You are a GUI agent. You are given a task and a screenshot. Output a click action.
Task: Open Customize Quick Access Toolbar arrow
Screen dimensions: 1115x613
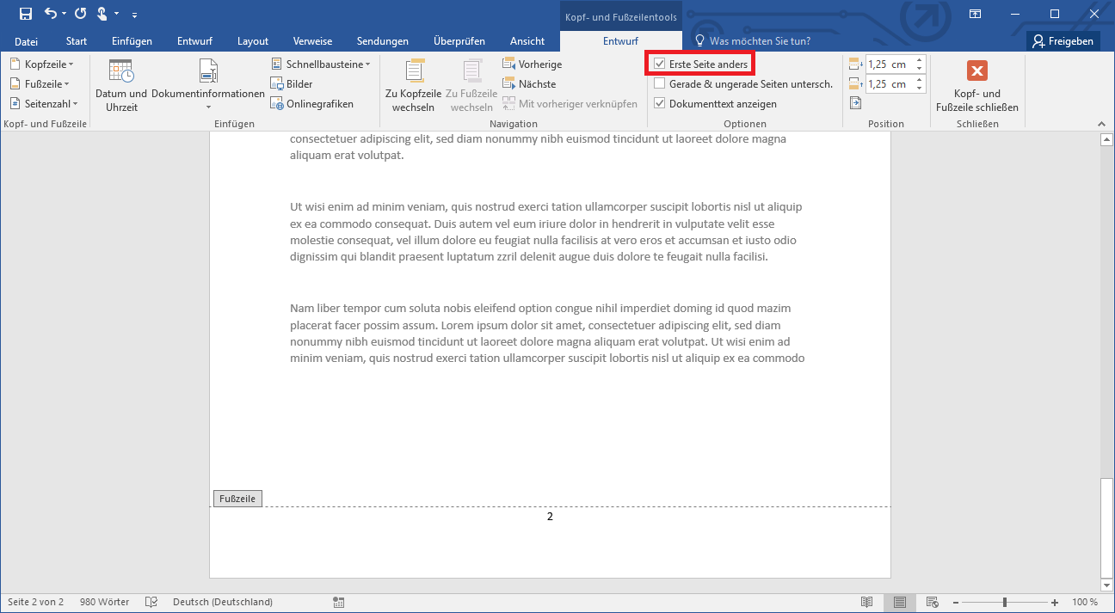tap(135, 15)
